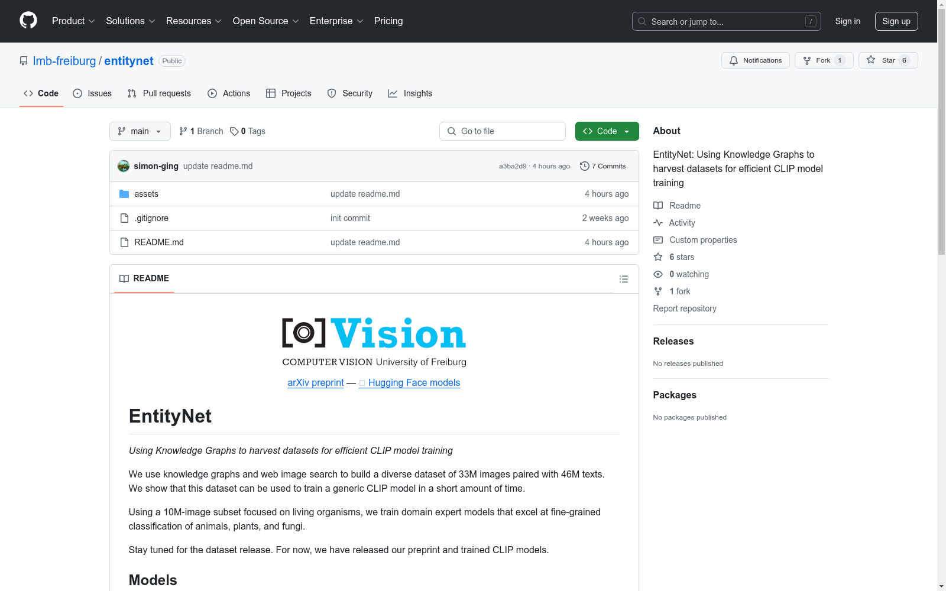Screen dimensions: 946x591
Task: Open the main branch selector dropdown
Action: (140, 131)
